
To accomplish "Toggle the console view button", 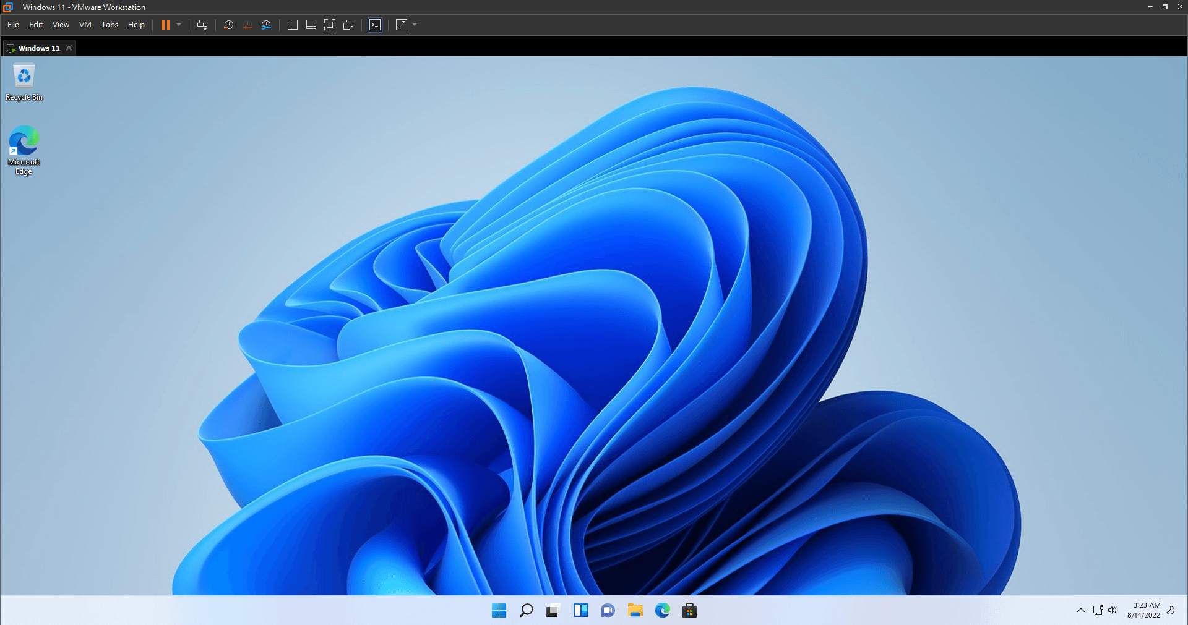I will [375, 25].
